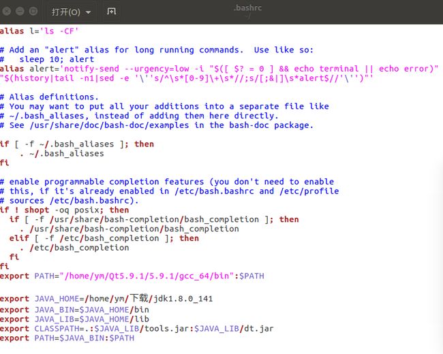Click the '# You may want to put' comment
This screenshot has height=354, width=443.
click(164, 106)
